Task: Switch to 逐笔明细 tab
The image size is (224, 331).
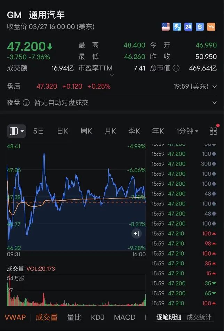Action: point(168,317)
